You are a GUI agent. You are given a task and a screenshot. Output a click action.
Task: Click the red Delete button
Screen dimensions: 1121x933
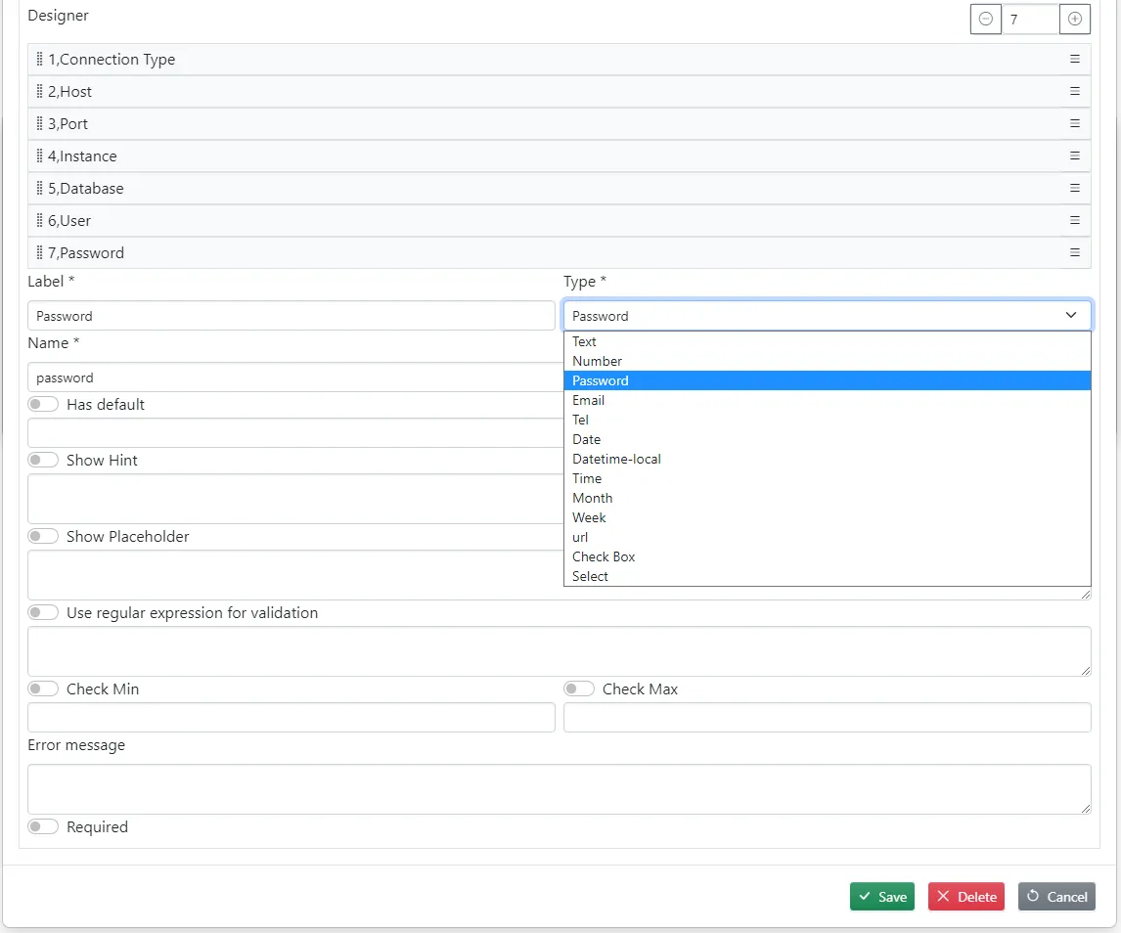[965, 897]
